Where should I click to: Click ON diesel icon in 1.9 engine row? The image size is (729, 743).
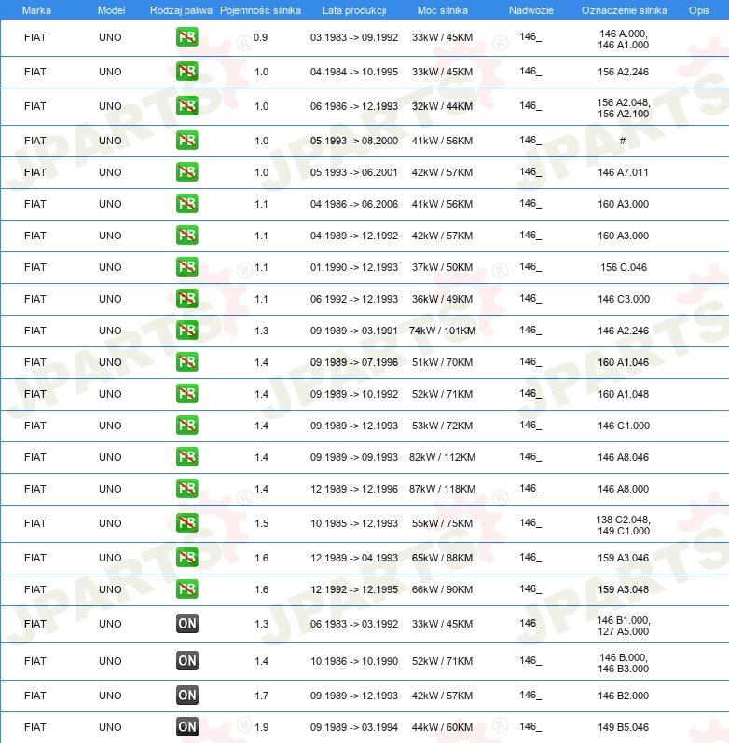coord(186,727)
